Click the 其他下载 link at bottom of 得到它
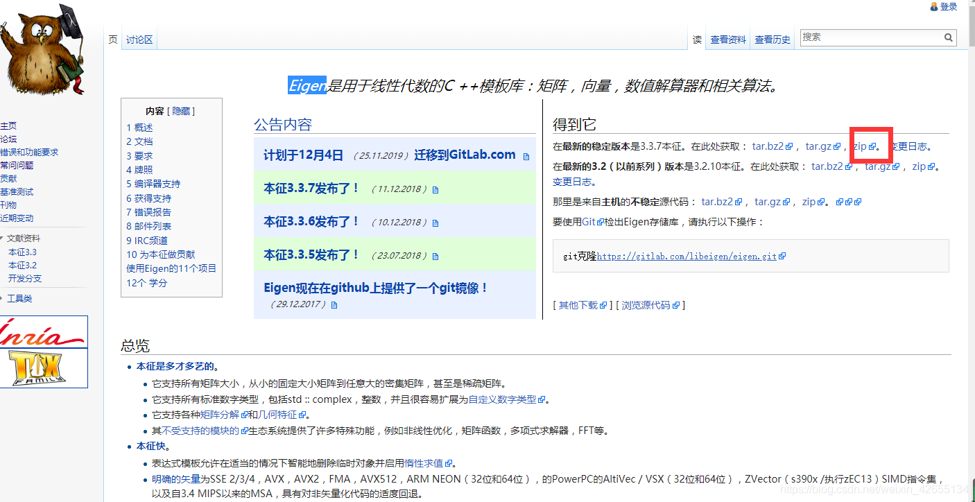This screenshot has width=975, height=502. (578, 304)
